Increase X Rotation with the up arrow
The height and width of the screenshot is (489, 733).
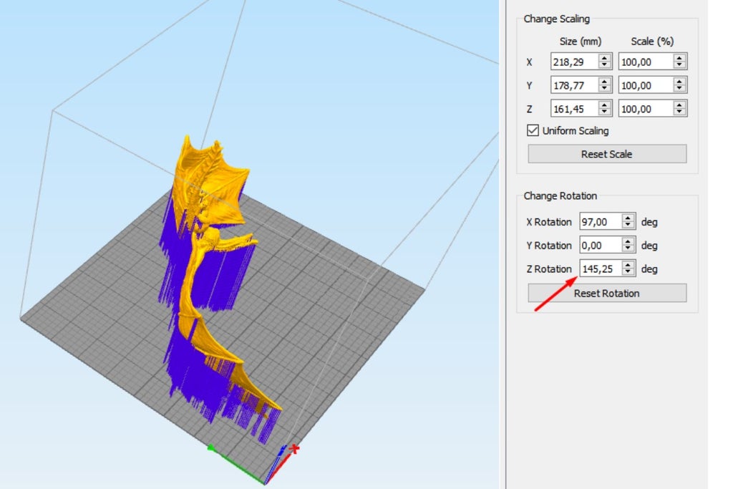628,218
